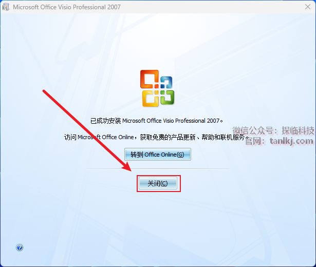
Task: Click the green square of the Office logo
Action: click(168, 97)
